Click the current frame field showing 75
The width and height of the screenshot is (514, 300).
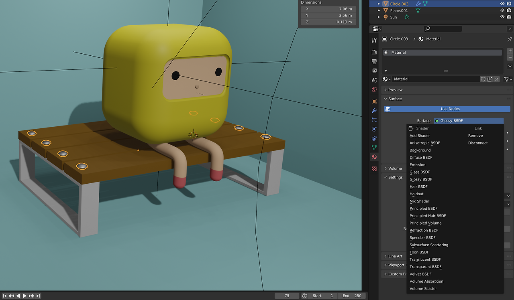click(x=287, y=296)
